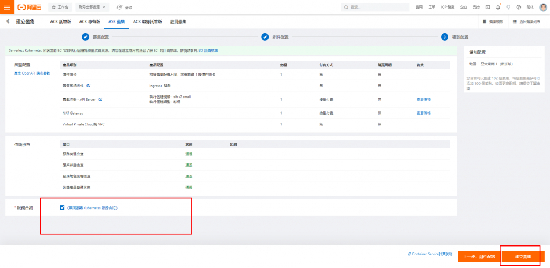Switch to the ACK 託管版 tab
This screenshot has height=268, width=550.
pyautogui.click(x=61, y=21)
